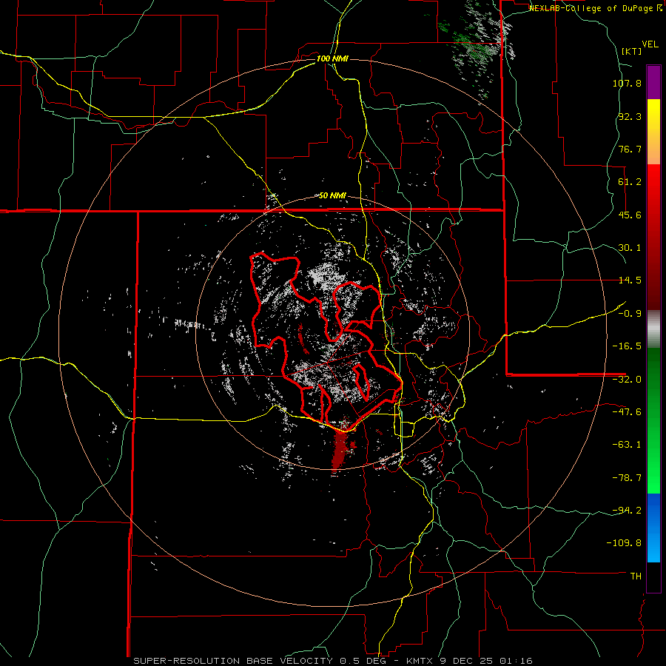Screen dimensions: 666x666
Task: Click the -63.1 velocity scale value
Action: pos(627,445)
